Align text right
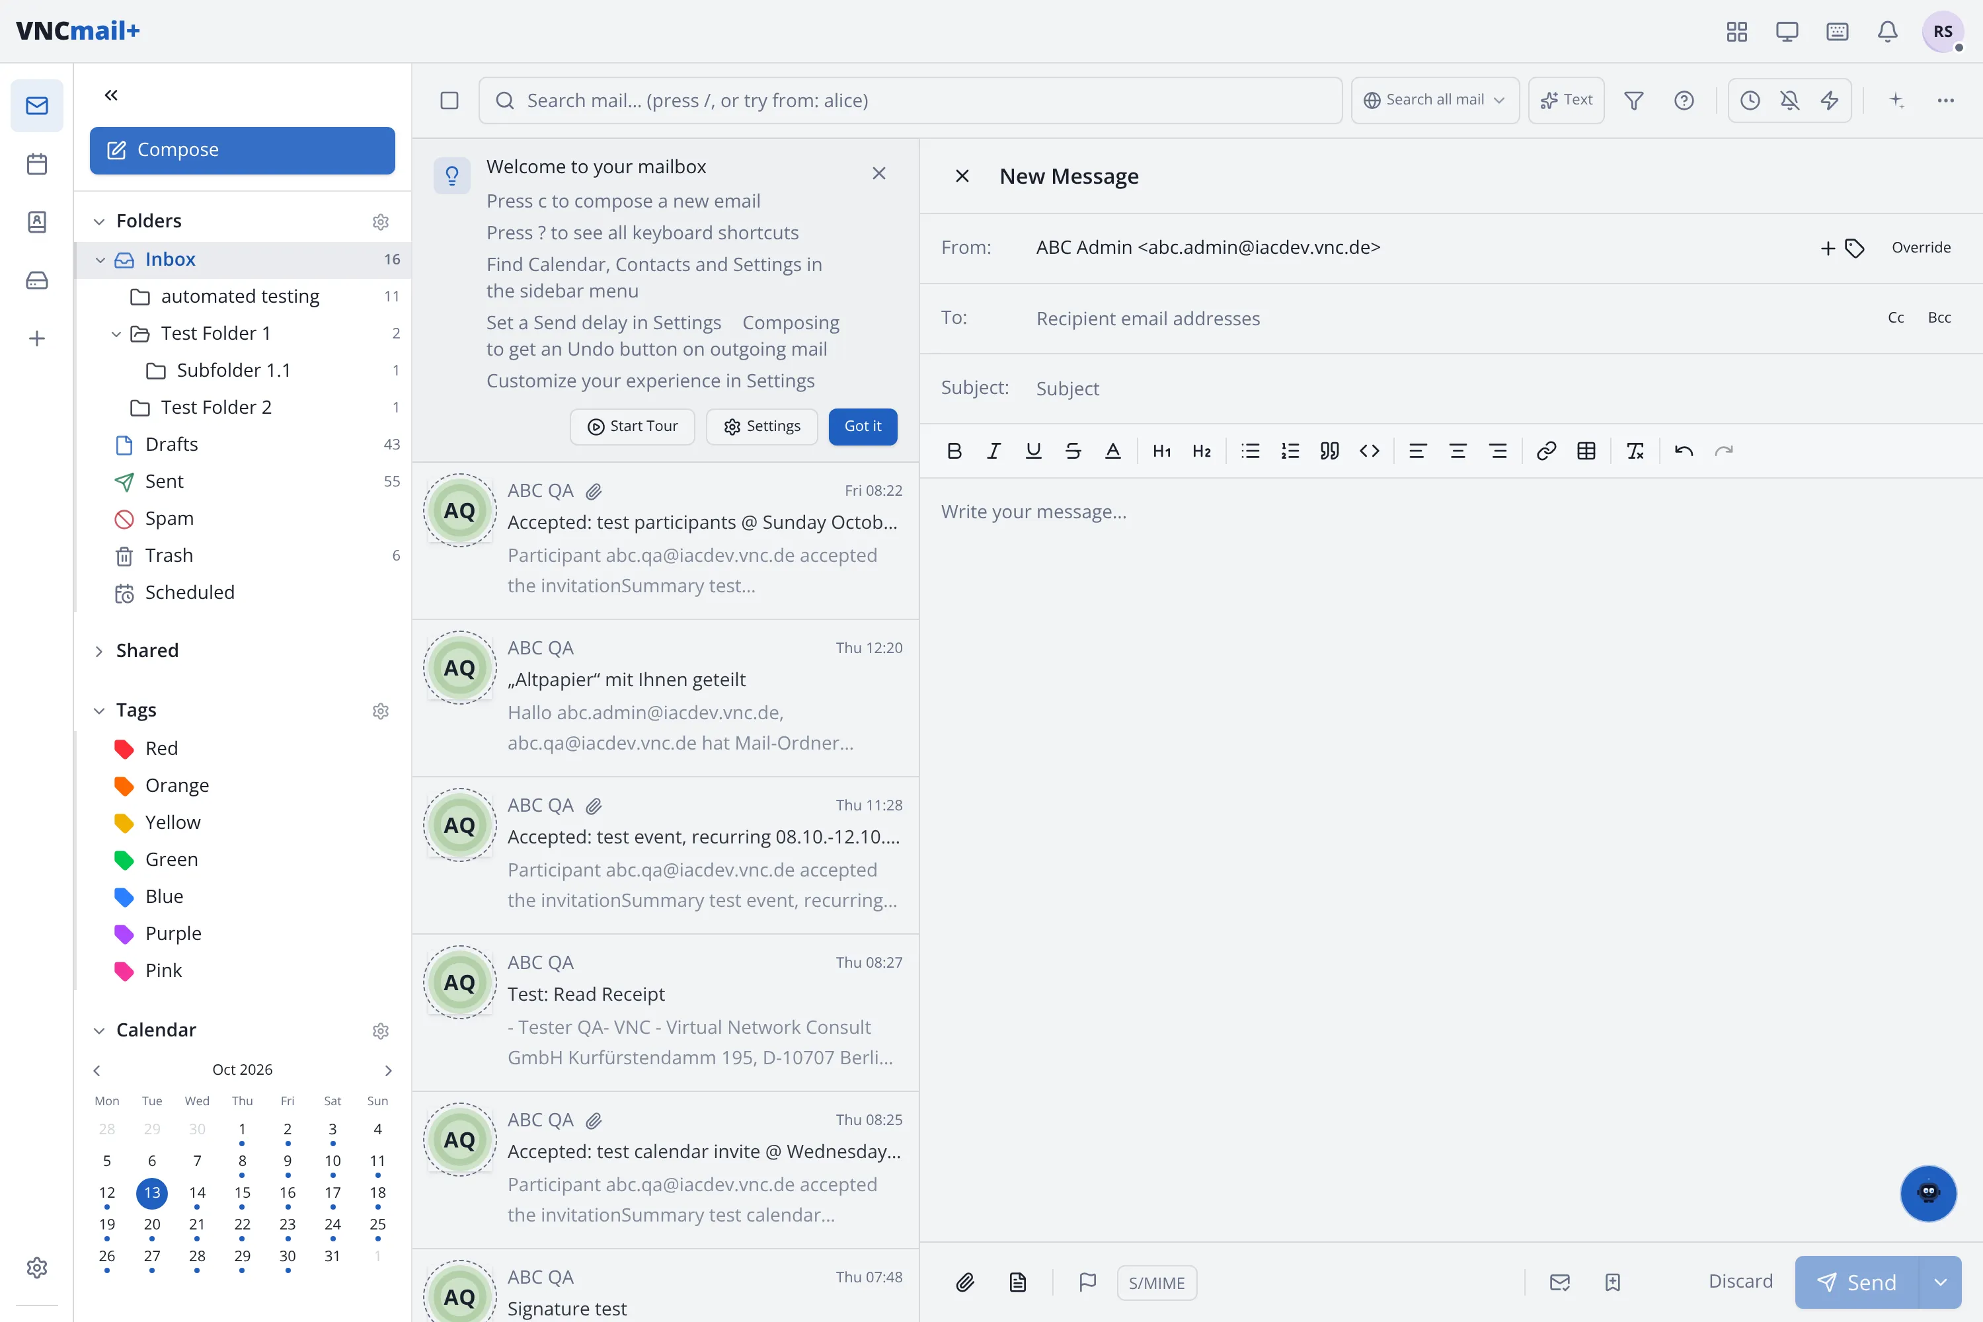Screen dimensions: 1983x1322 click(1497, 451)
